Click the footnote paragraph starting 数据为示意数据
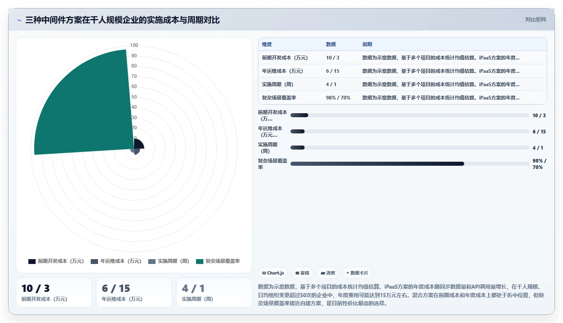563x323 pixels. [x=401, y=295]
